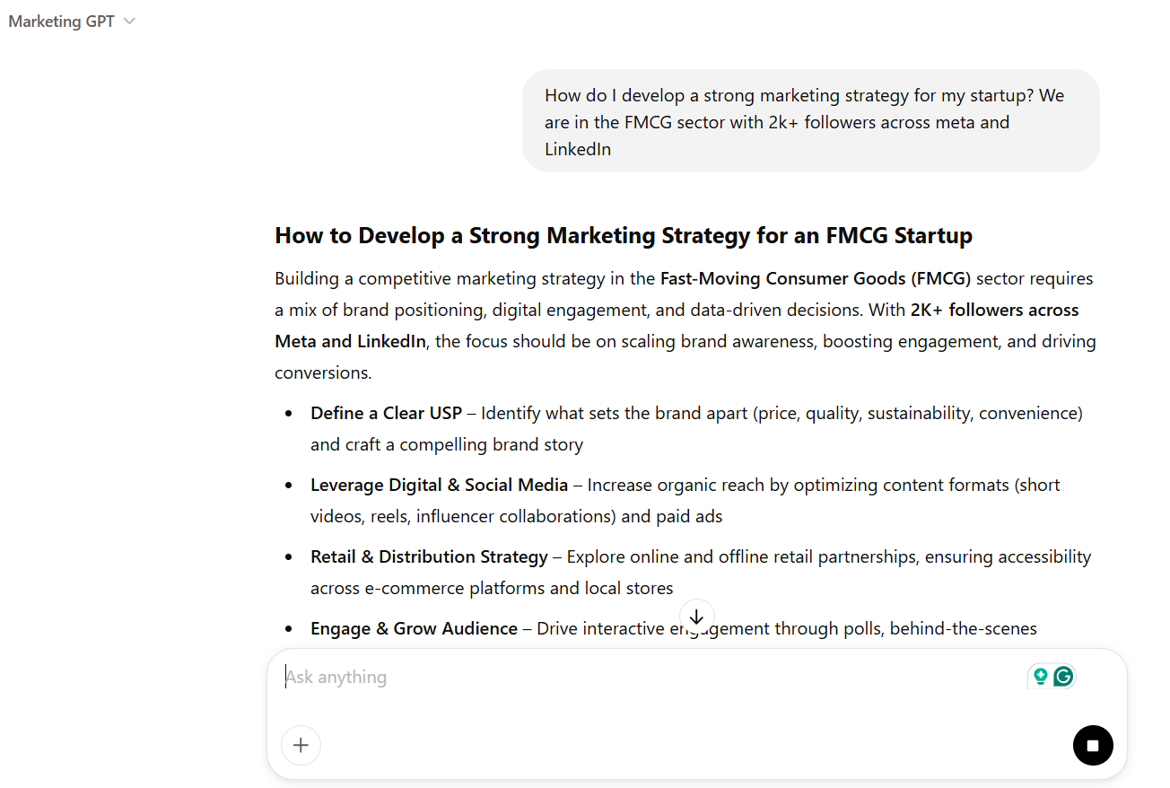
Task: Click 'Engage & Grow Audience' bullet title
Action: [x=414, y=628]
